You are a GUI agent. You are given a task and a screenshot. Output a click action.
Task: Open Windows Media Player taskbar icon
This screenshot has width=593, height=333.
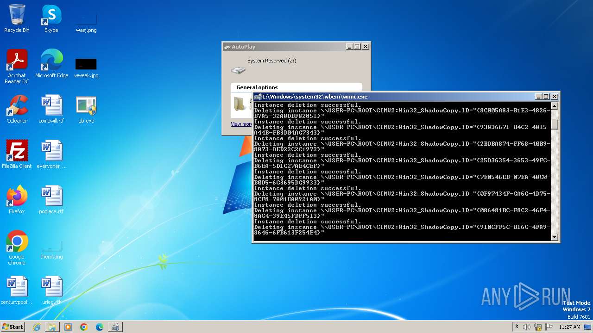click(68, 327)
